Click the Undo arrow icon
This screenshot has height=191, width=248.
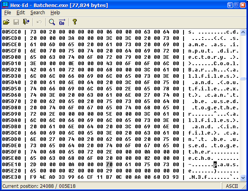coord(39,22)
